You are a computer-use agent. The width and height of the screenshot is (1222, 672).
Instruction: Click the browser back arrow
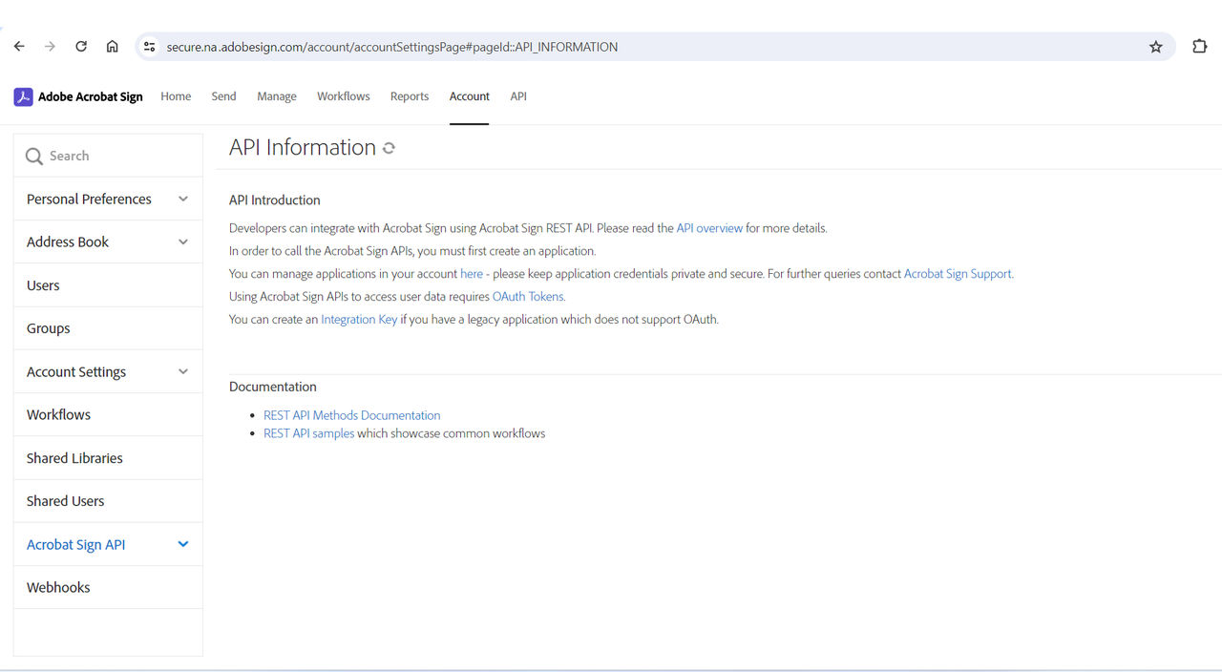[19, 47]
